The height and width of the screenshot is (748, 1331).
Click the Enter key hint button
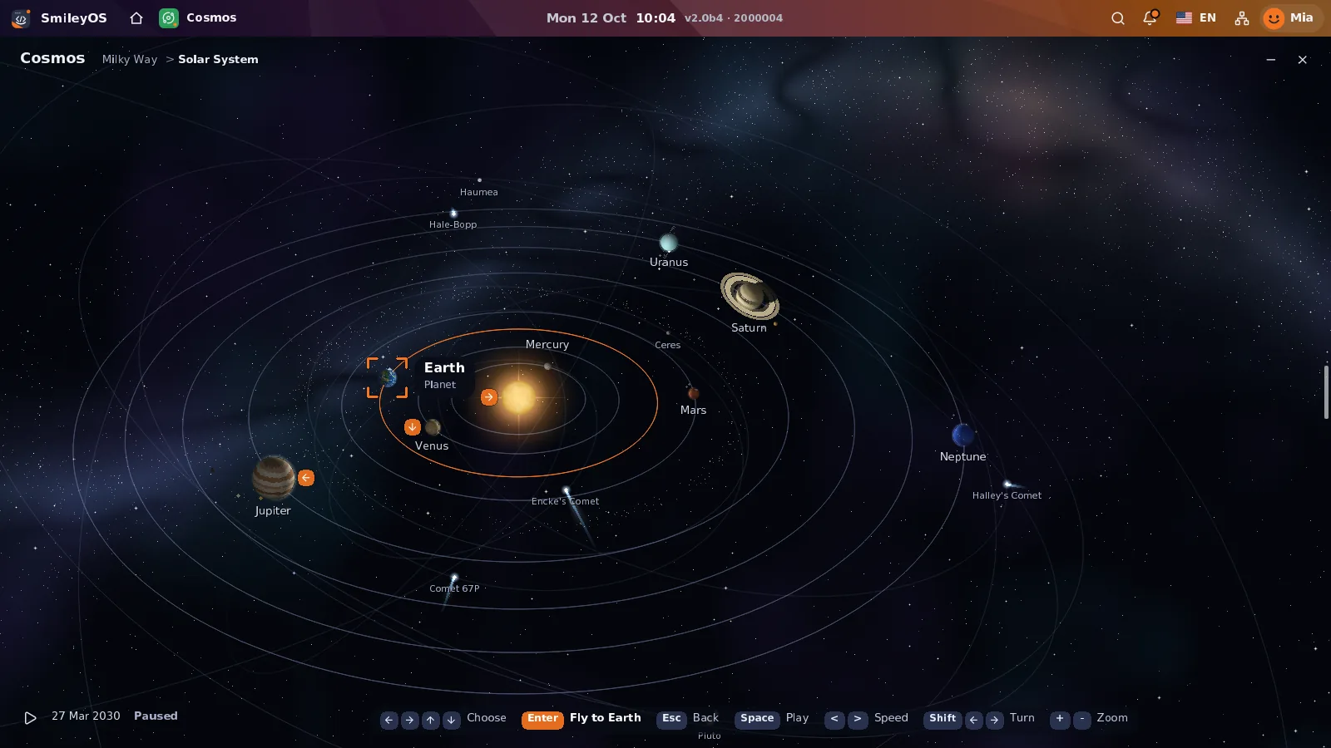(542, 719)
